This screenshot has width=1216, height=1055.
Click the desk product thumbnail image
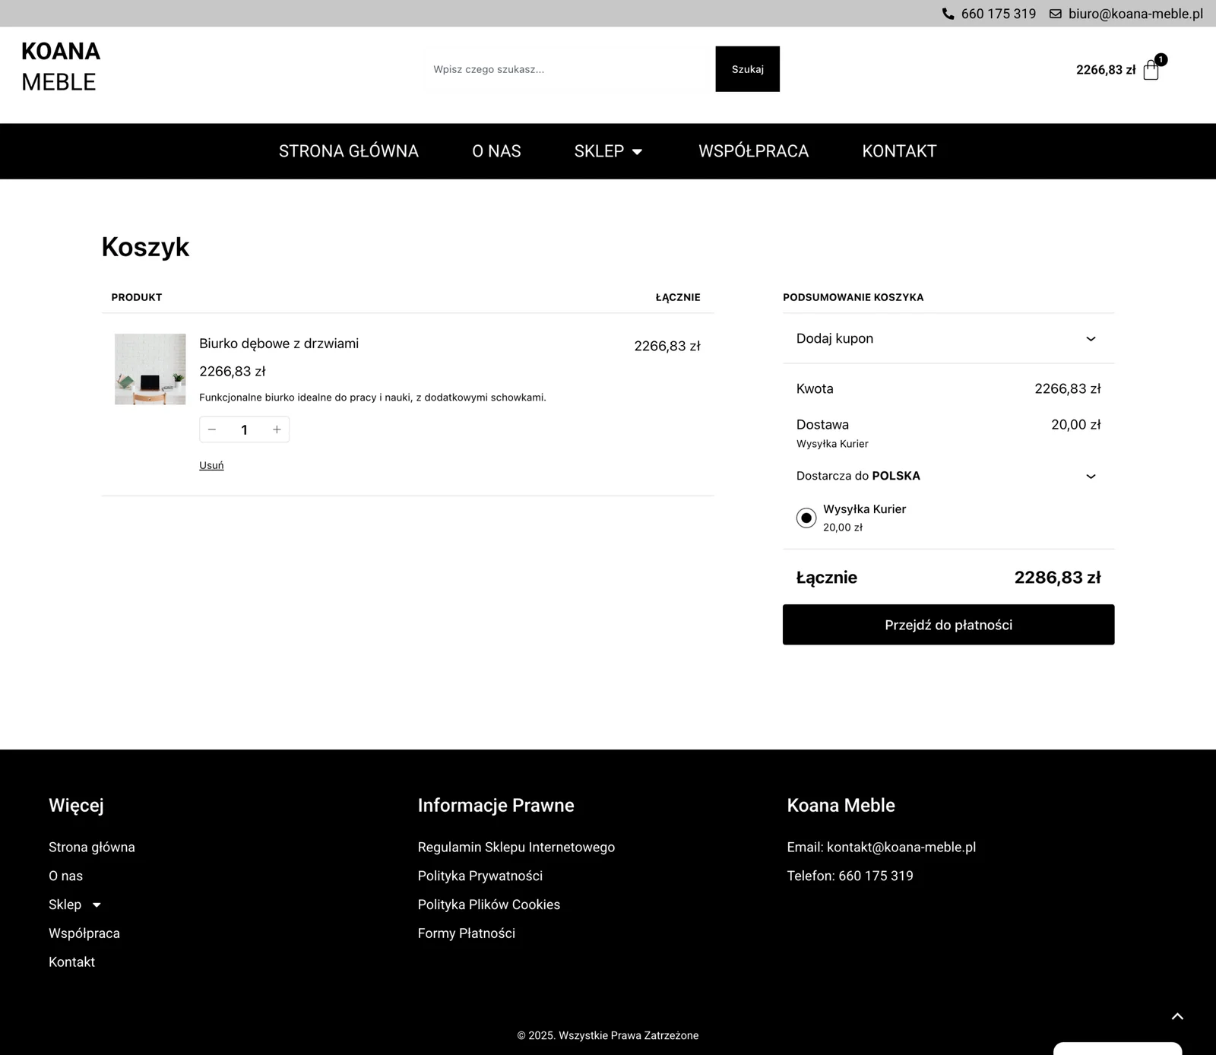[x=150, y=369]
